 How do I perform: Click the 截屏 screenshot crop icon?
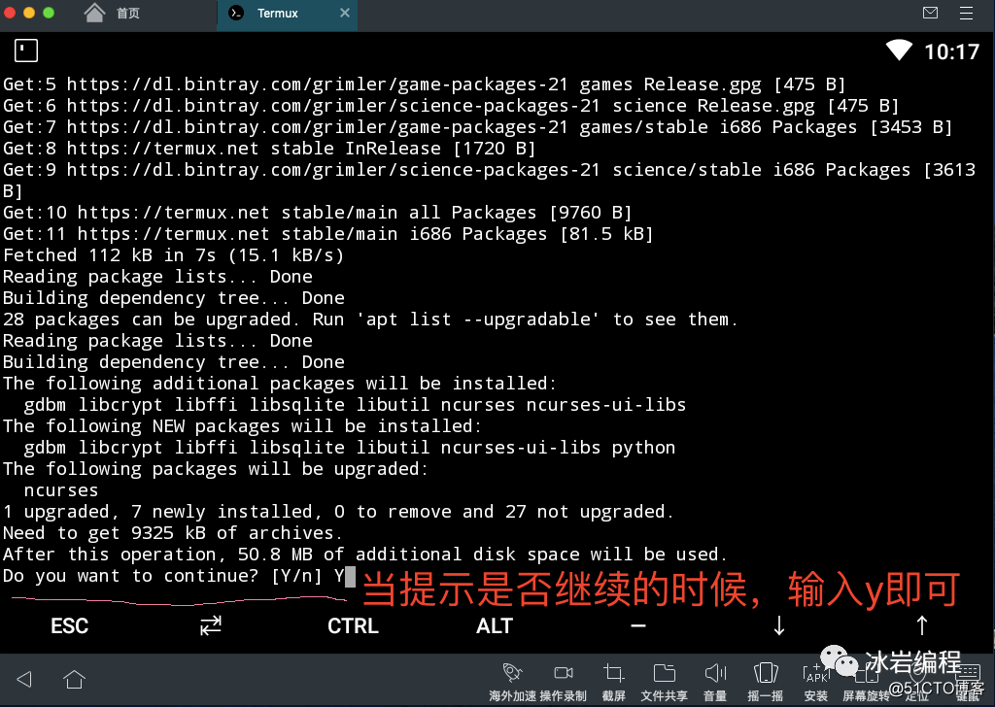[x=614, y=673]
